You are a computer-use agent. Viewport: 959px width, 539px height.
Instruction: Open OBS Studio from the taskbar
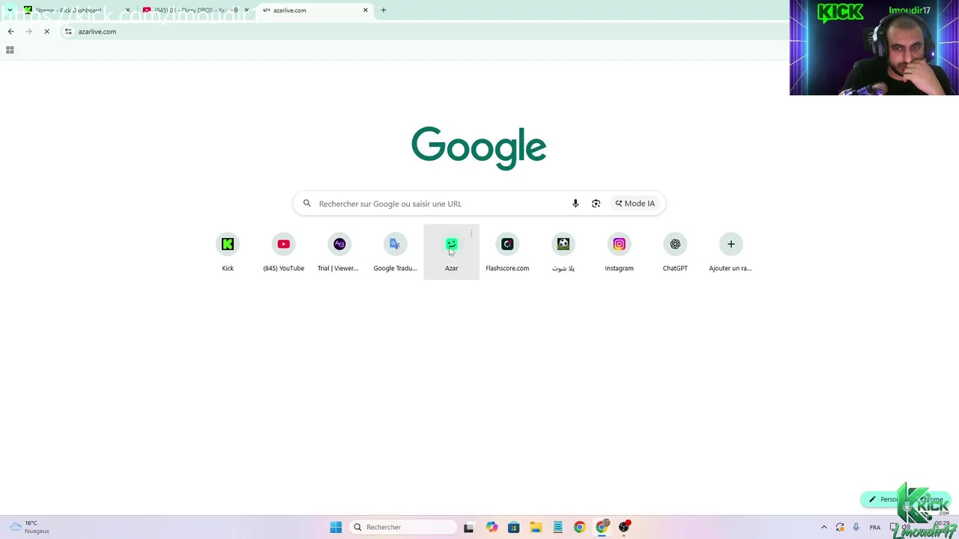(624, 527)
